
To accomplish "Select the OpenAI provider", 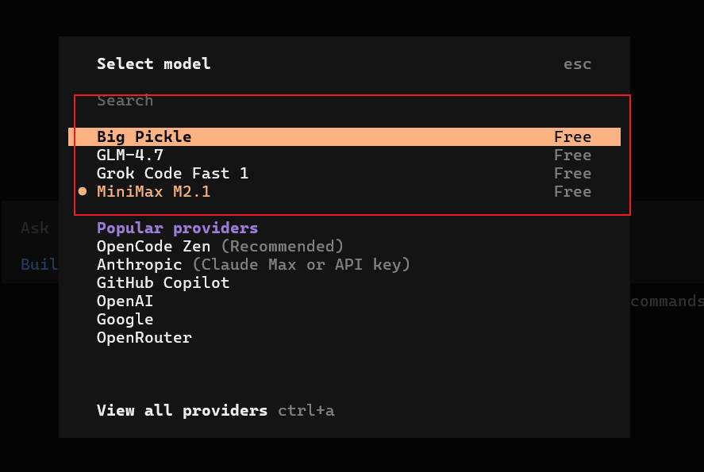I will click(x=125, y=301).
